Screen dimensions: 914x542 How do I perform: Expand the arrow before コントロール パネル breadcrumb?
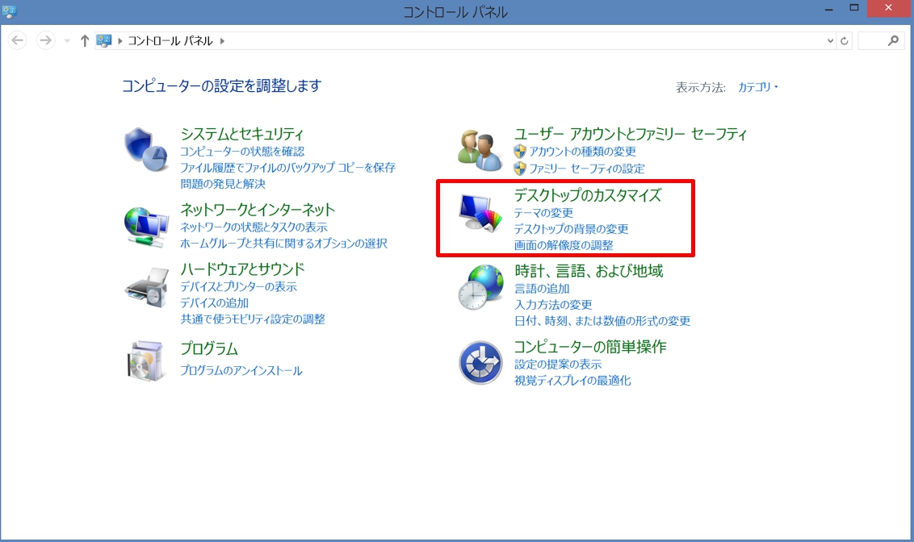(120, 41)
